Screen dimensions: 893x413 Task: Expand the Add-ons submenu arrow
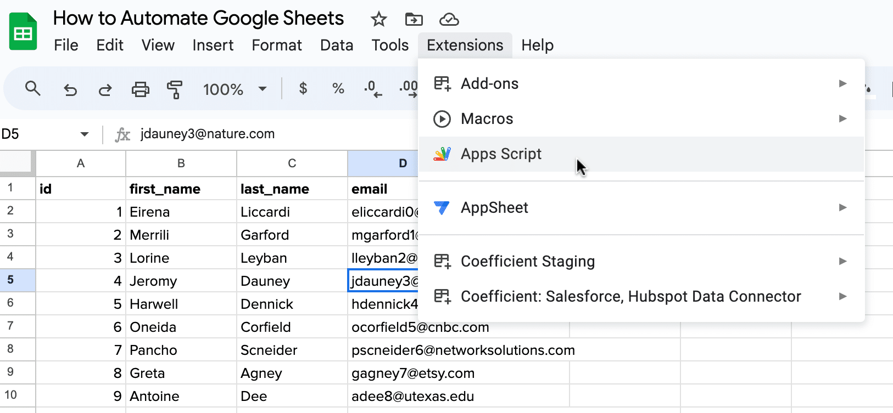[x=842, y=83]
